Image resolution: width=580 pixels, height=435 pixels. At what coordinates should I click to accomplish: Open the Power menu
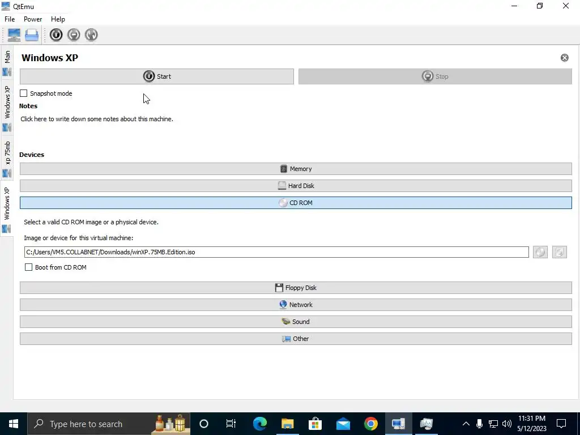tap(33, 19)
